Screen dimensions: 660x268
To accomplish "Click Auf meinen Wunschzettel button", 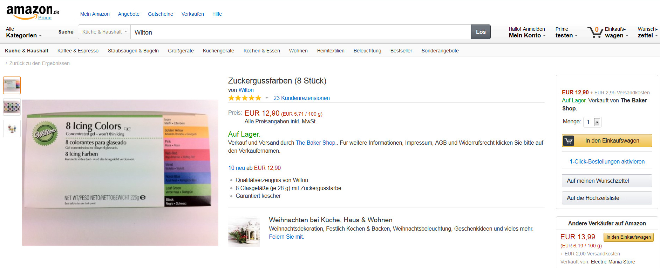I will [x=607, y=181].
